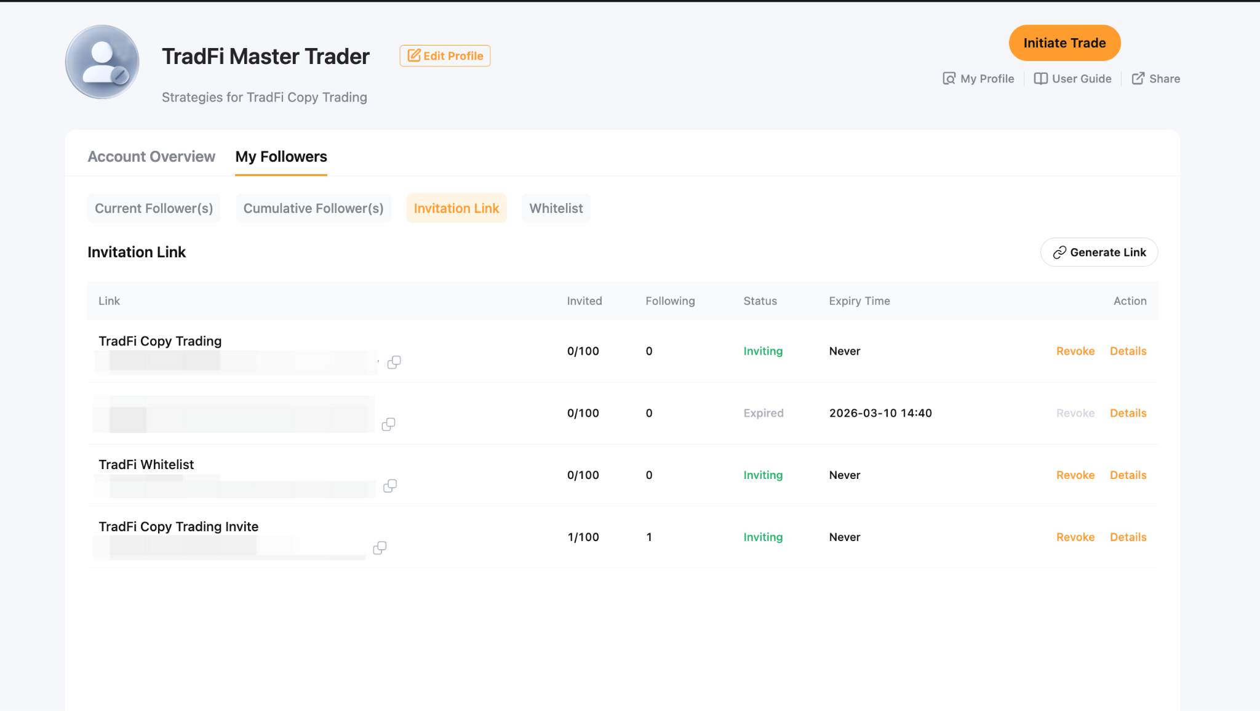Copy the expired invitation link
1260x711 pixels.
388,424
